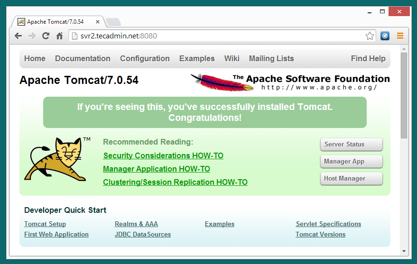Go back with the browser back arrow
The height and width of the screenshot is (264, 417).
(x=18, y=36)
